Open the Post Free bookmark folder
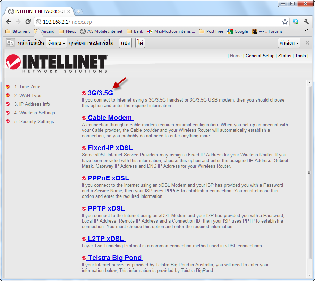This screenshot has width=315, height=281. point(211,31)
